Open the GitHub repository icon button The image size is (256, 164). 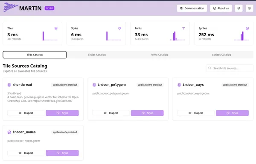click(239, 9)
